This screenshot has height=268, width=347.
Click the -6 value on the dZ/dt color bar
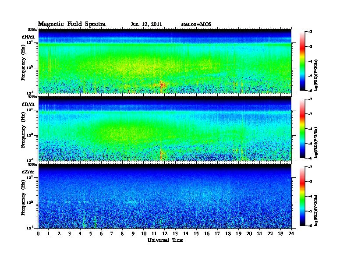pos(310,226)
